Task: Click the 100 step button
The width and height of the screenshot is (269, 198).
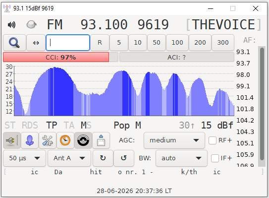Action: [x=177, y=43]
